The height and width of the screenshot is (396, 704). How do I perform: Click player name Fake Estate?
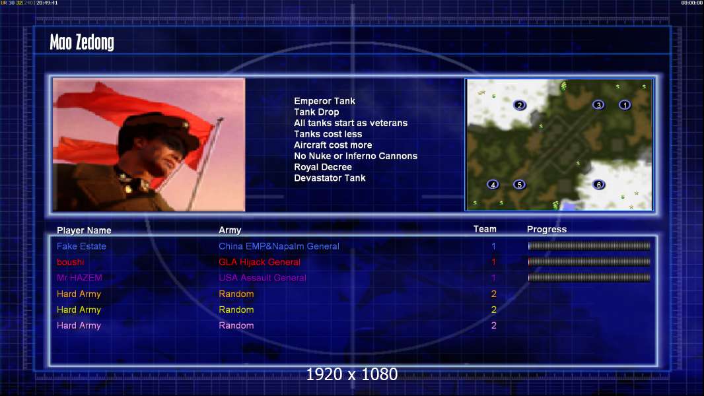81,246
